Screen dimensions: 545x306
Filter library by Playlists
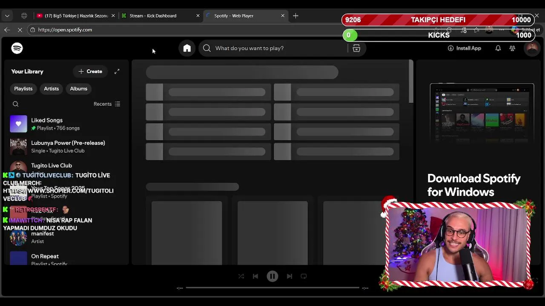23,89
